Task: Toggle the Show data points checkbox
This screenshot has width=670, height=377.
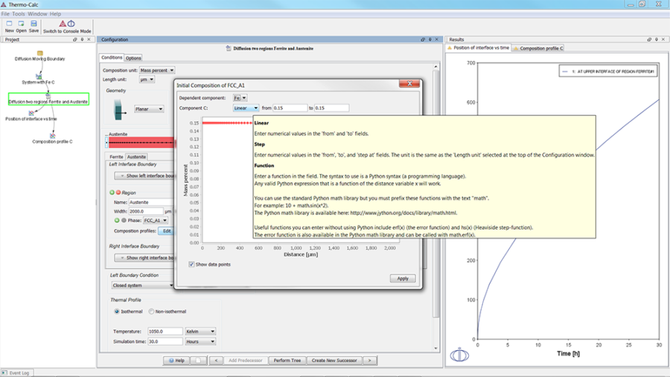Action: tap(191, 264)
